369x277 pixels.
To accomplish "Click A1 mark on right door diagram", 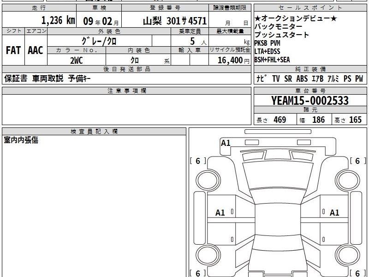I will coord(334,213).
